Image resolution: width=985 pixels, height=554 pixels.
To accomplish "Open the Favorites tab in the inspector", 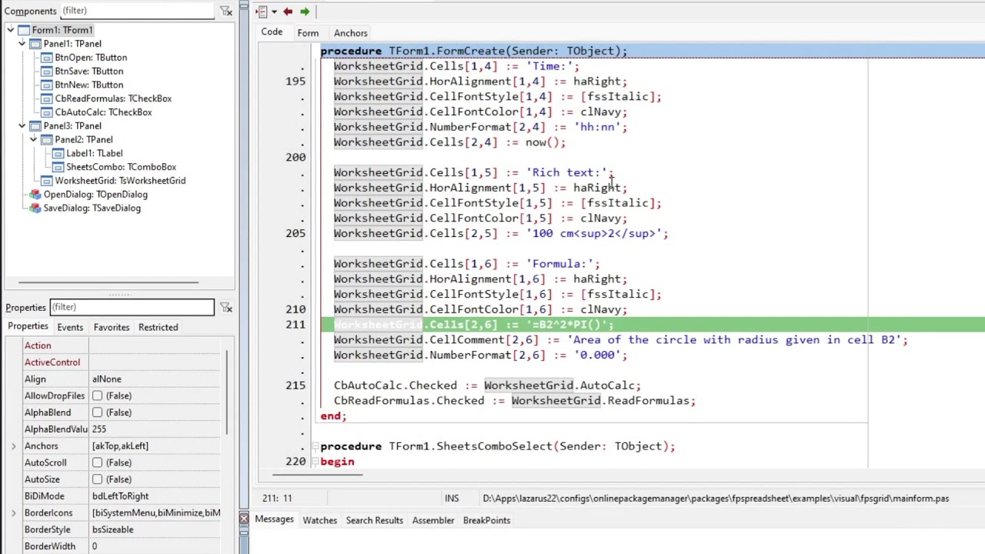I will [112, 327].
